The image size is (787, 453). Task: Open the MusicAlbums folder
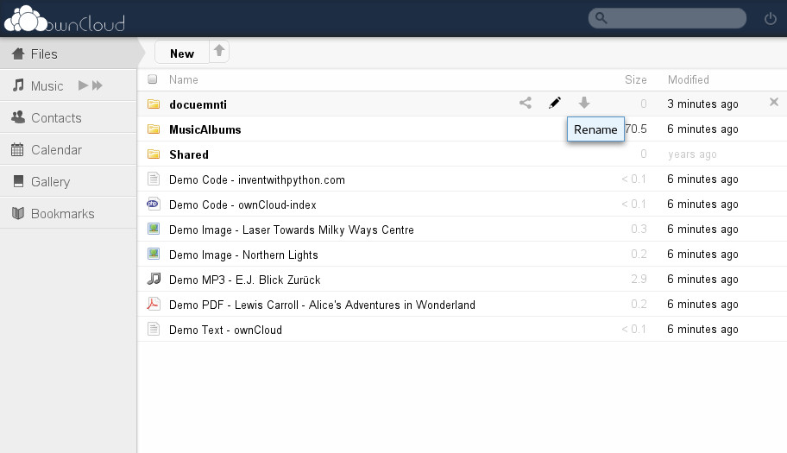coord(205,129)
